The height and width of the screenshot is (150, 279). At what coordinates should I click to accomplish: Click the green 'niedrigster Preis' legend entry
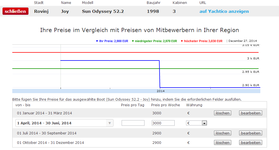154,41
